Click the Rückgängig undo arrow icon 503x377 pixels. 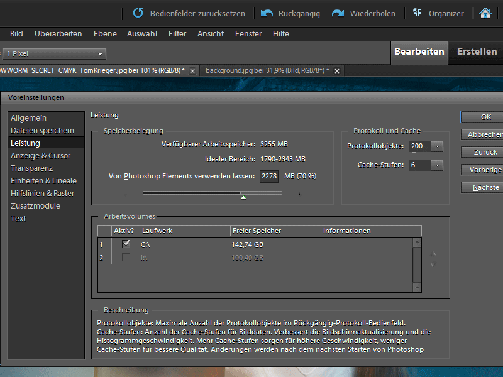(x=267, y=13)
